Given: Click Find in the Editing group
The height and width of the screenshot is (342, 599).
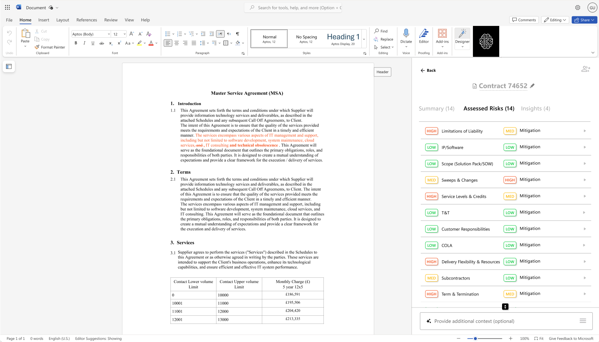Looking at the screenshot, I should pos(381,31).
